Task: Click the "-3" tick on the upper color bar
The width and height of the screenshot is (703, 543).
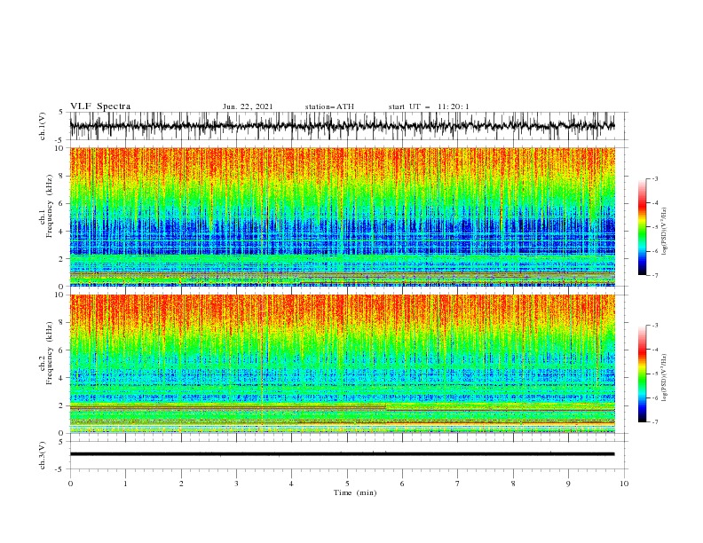Action: [654, 178]
